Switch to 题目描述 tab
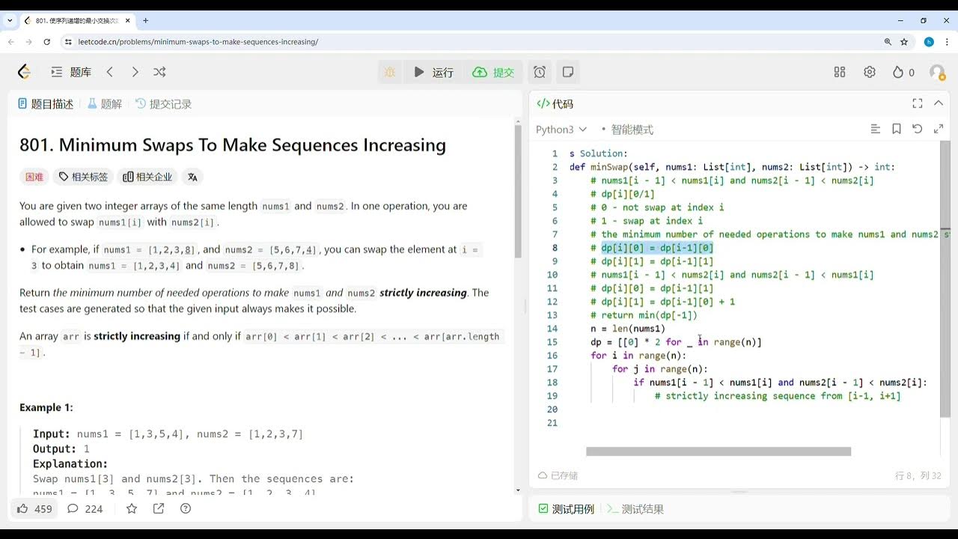The height and width of the screenshot is (539, 958). (46, 104)
